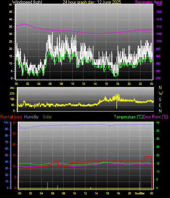Select the Humidity legend label
This screenshot has width=170, height=198.
pyautogui.click(x=31, y=117)
